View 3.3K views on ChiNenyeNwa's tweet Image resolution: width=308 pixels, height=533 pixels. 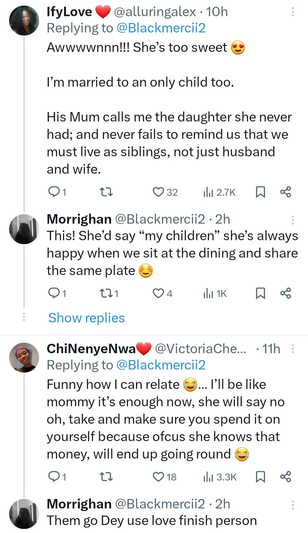(220, 477)
